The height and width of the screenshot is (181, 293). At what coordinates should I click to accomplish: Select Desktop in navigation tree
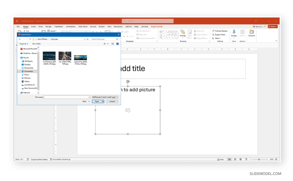pos(27,65)
